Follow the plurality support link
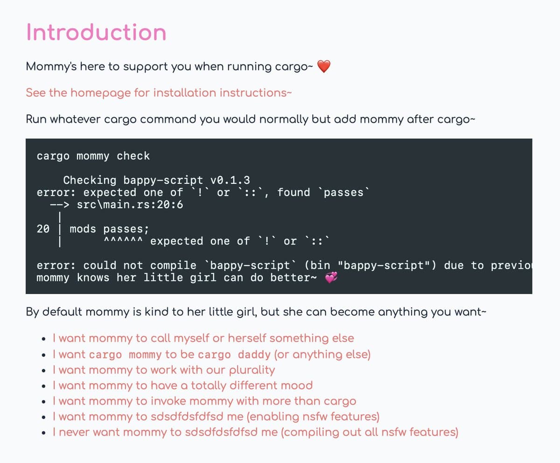This screenshot has height=463, width=560. coord(164,370)
